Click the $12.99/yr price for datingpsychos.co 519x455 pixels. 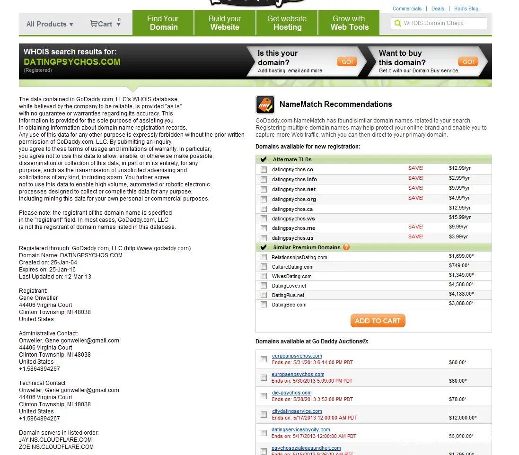[x=460, y=168]
